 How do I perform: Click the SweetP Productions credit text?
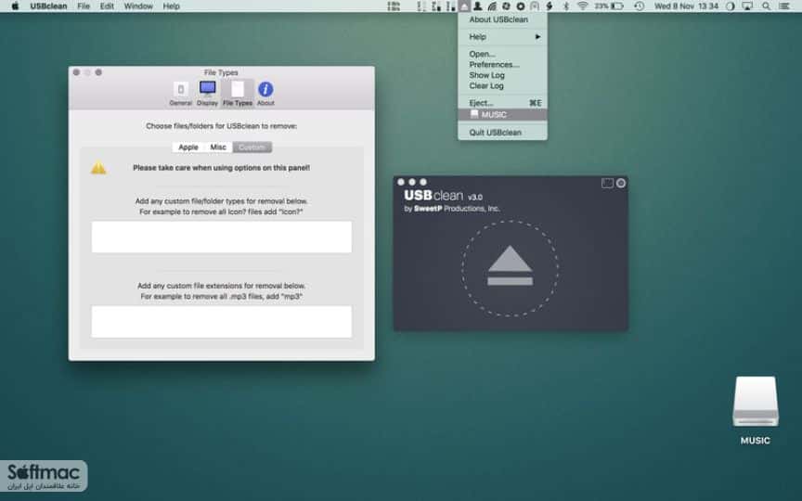tap(452, 209)
